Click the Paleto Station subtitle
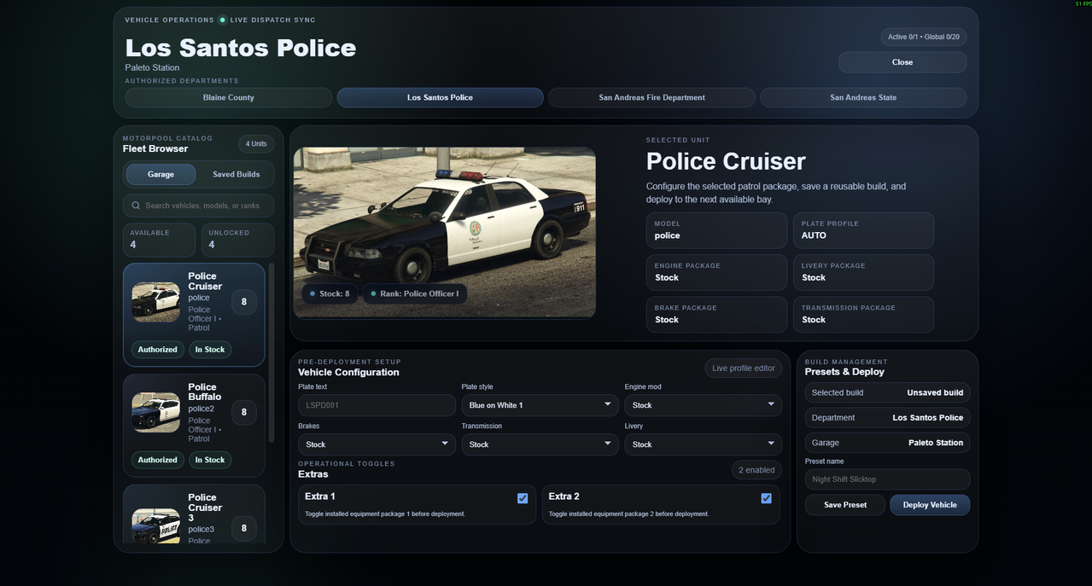The height and width of the screenshot is (586, 1092). point(152,67)
